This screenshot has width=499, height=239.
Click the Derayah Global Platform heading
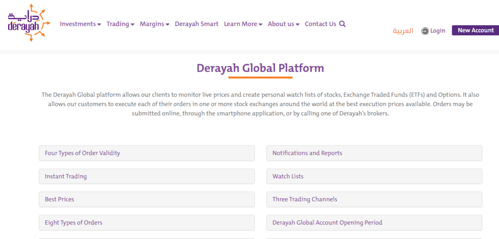click(x=260, y=68)
